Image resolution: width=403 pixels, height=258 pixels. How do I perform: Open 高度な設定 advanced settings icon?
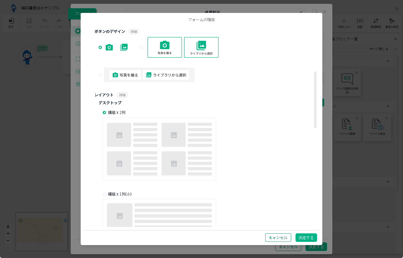pyautogui.click(x=392, y=23)
